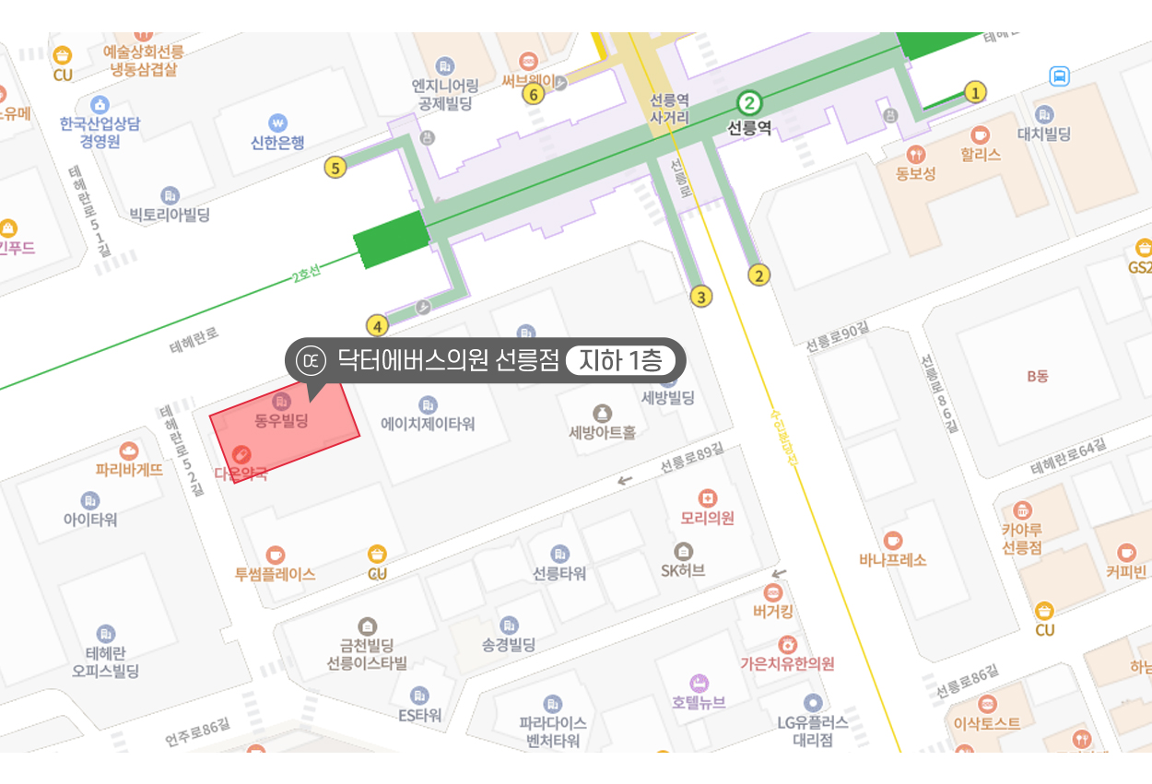Click the exit 1 marker of Seolleung station
This screenshot has height=784, width=1152.
975,92
